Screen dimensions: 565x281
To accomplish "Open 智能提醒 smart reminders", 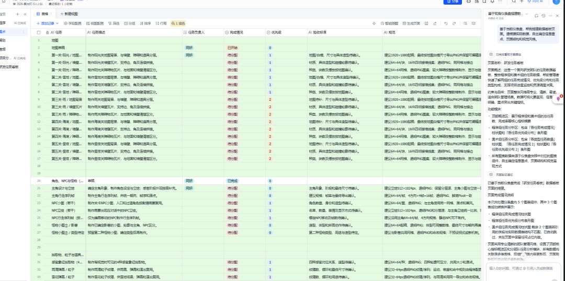I will [x=389, y=24].
